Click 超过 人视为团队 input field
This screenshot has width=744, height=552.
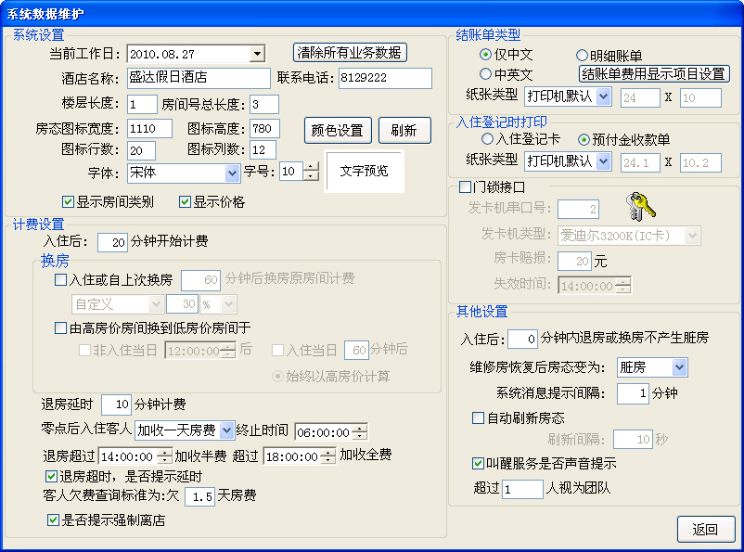click(x=522, y=489)
